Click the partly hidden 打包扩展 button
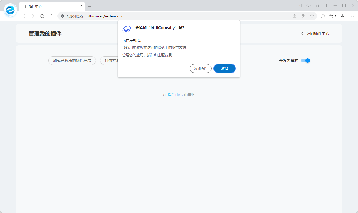The image size is (358, 213). pos(109,61)
